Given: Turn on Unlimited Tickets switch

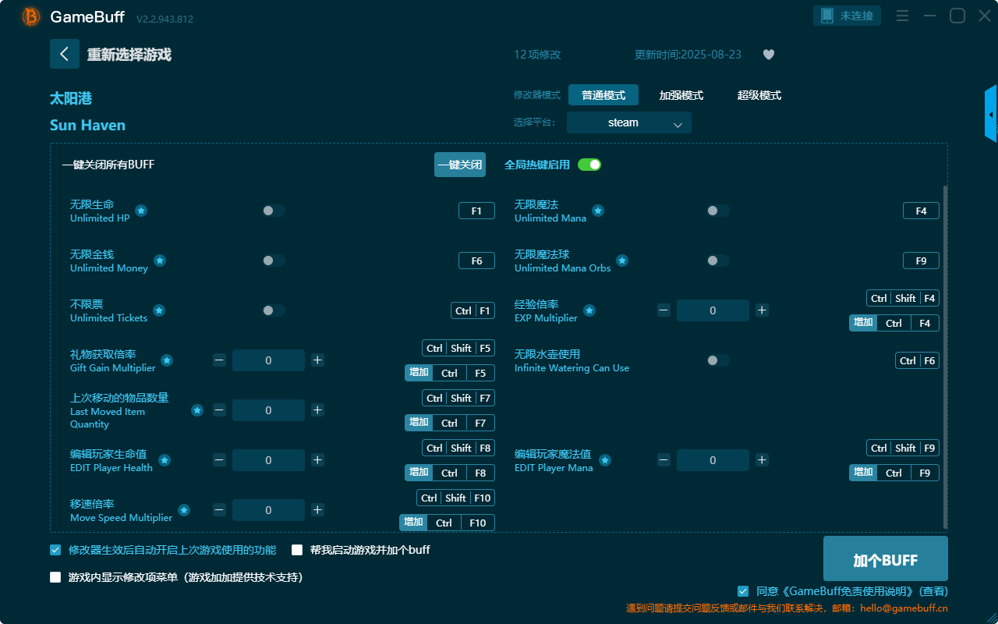Looking at the screenshot, I should tap(274, 310).
